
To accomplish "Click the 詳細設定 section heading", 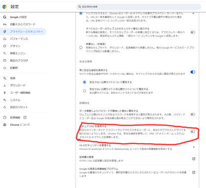I will point(85,103).
